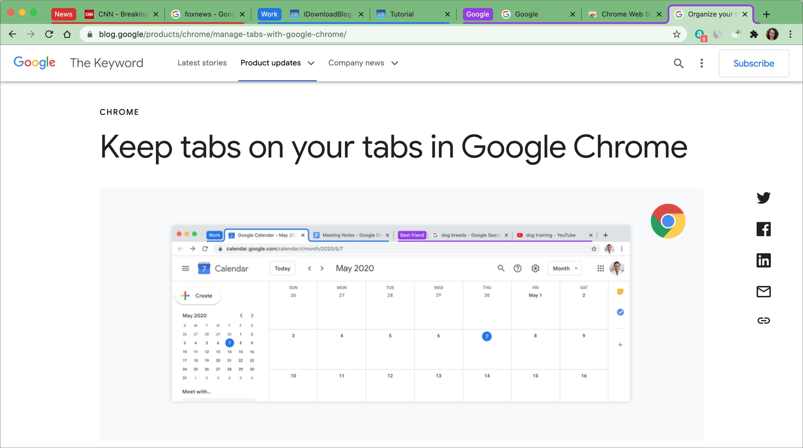Copy the article link using the chain icon
Screen dimensions: 803x448
pyautogui.click(x=764, y=321)
